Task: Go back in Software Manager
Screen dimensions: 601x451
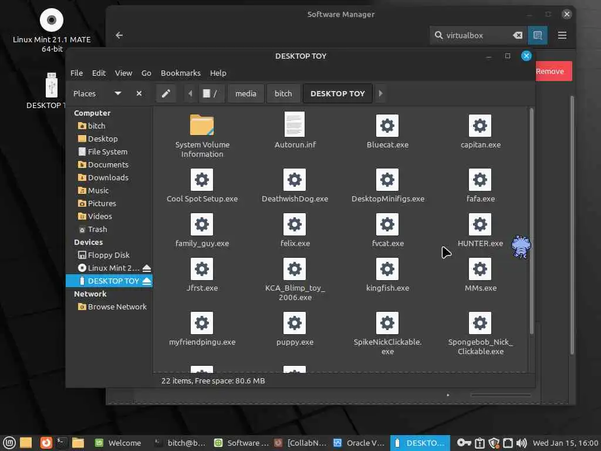Action: click(x=119, y=35)
